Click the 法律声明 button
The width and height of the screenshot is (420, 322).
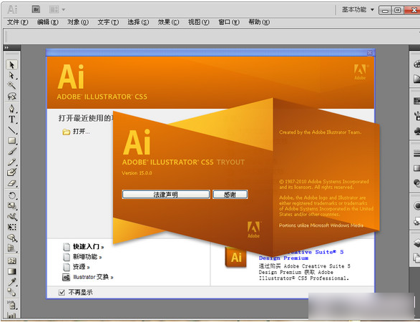point(166,195)
